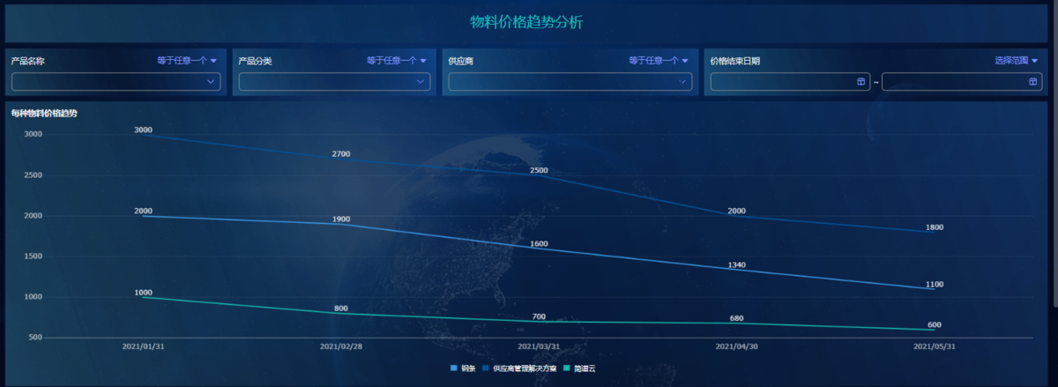This screenshot has width=1058, height=387.
Task: Open calendar icon in the start date field
Action: (861, 82)
